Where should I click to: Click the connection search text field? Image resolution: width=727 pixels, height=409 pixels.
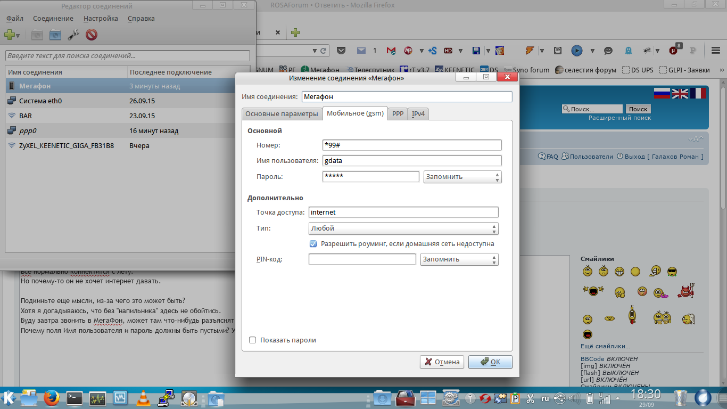click(128, 55)
